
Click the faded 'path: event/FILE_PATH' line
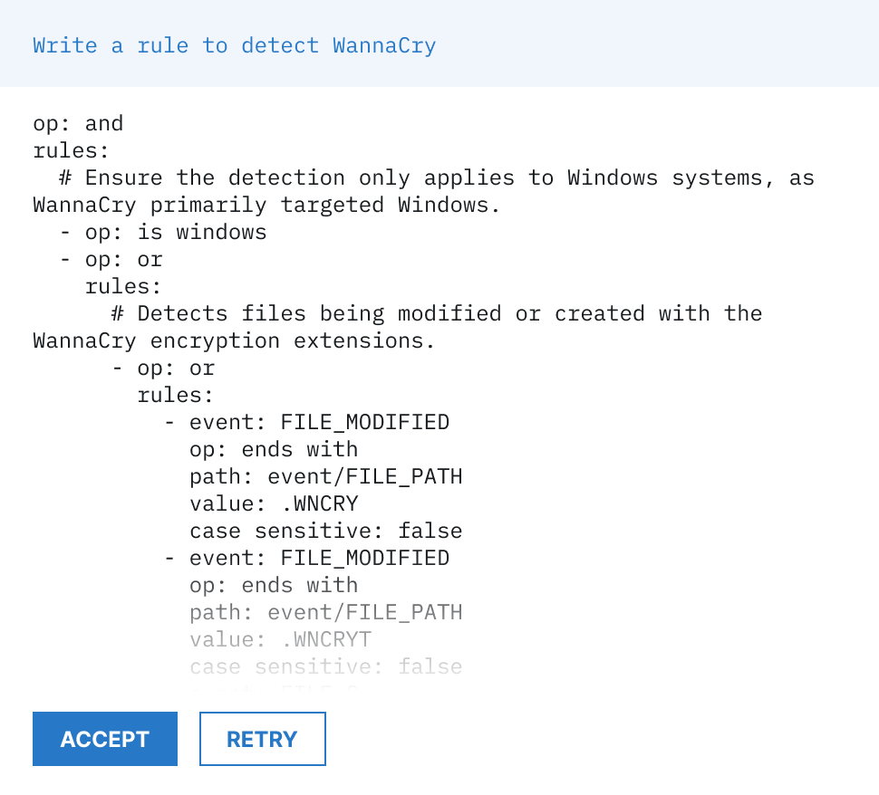(x=325, y=612)
